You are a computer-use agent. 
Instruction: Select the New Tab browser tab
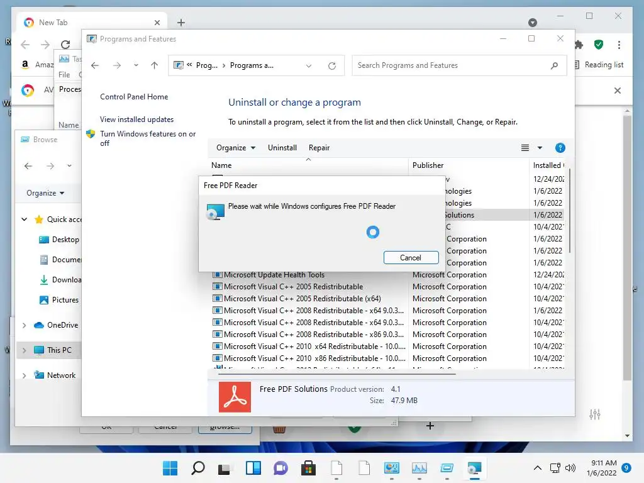point(92,23)
